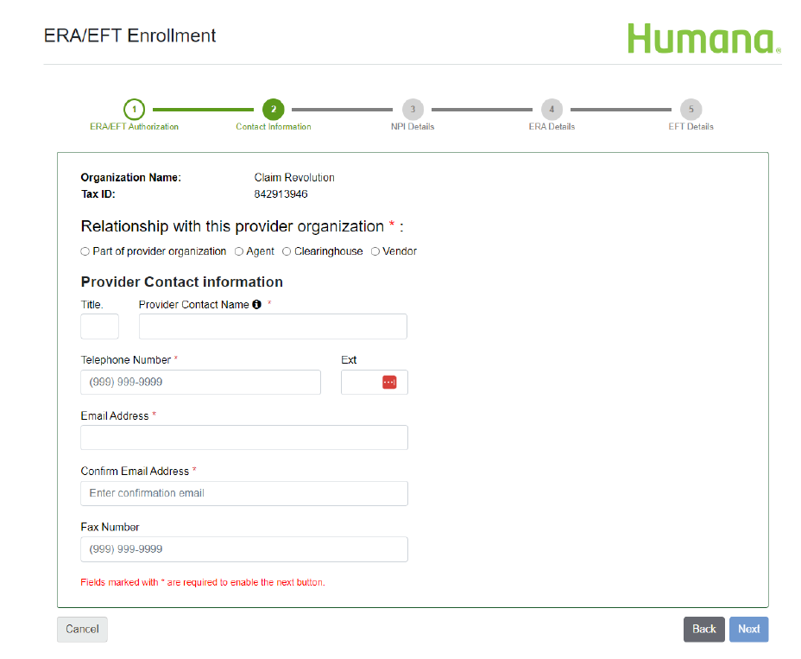Click the step 4 ERA Details circle
Screen dimensions: 801x659
(552, 110)
